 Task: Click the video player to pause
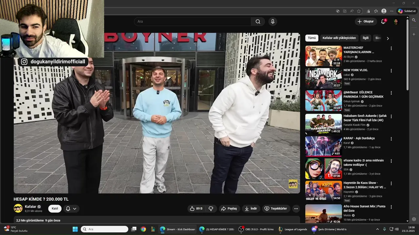pos(157,113)
